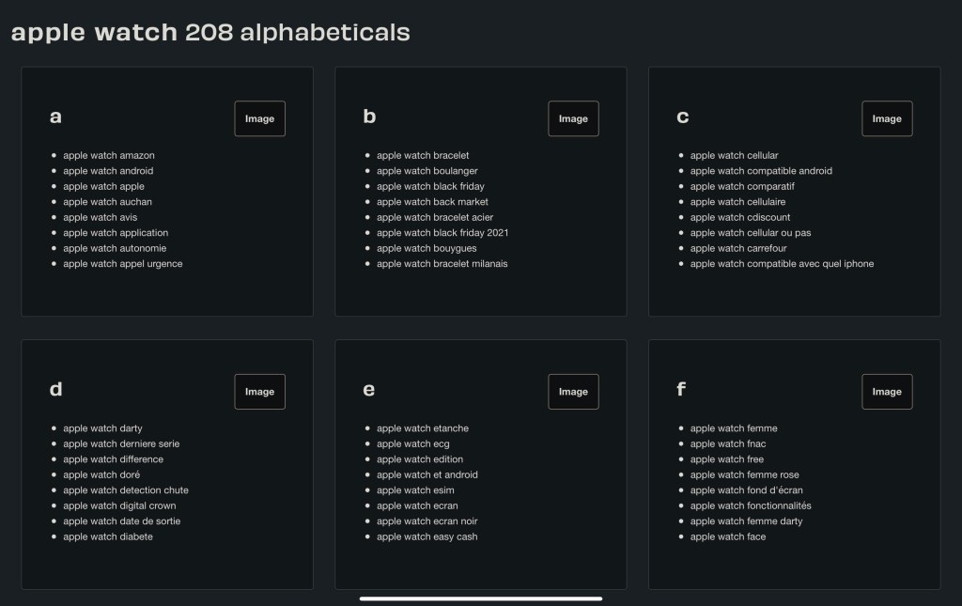This screenshot has height=606, width=962.
Task: Open the Image button in card c
Action: pos(886,118)
